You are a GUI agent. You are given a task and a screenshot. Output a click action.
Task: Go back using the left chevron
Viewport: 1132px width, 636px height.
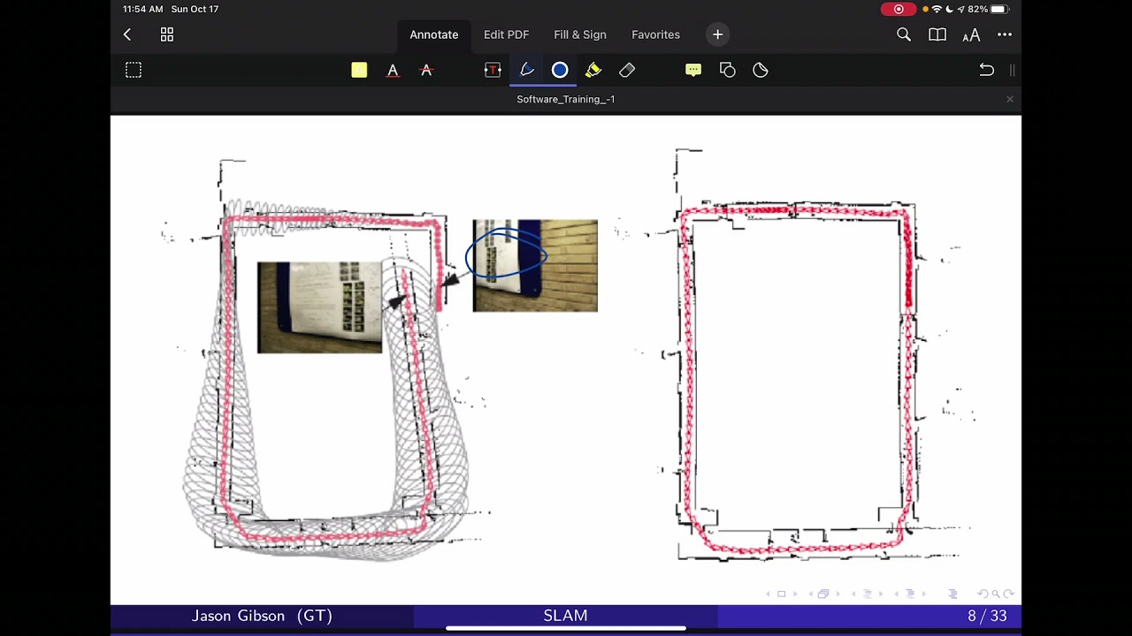pos(127,34)
